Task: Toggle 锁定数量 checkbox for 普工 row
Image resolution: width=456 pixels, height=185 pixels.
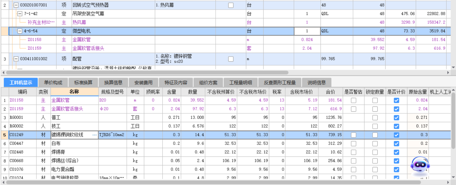Action: (x=375, y=118)
